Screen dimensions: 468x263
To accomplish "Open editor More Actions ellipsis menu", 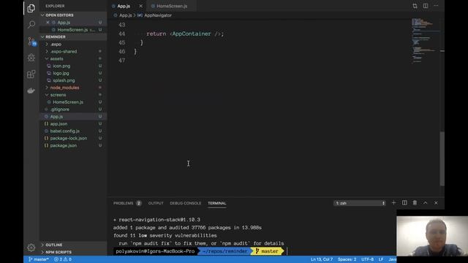I will click(436, 6).
